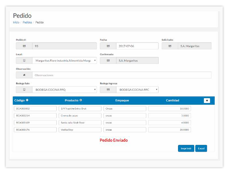Click the Observaciones text field
This screenshot has height=174, width=232.
[x=122, y=75]
